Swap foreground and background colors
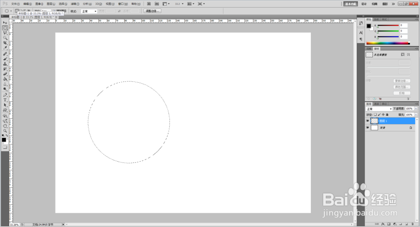This screenshot has width=420, height=227. pos(7,136)
